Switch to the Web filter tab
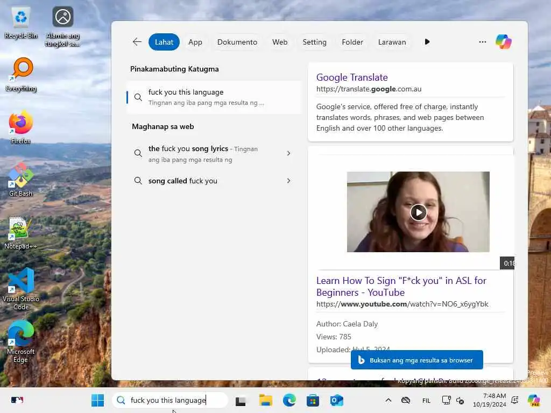 pyautogui.click(x=280, y=42)
